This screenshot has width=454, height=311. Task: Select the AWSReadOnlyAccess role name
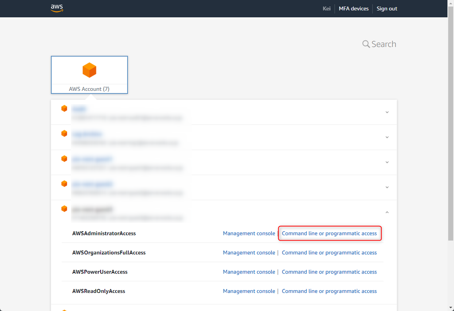(99, 291)
